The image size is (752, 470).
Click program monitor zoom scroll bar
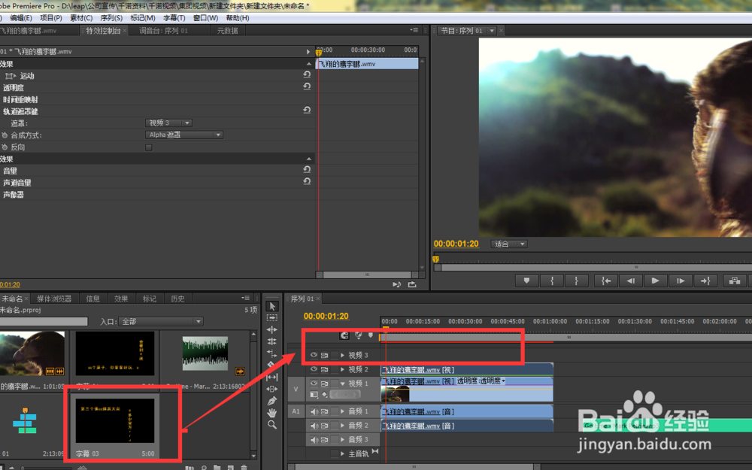pos(596,267)
